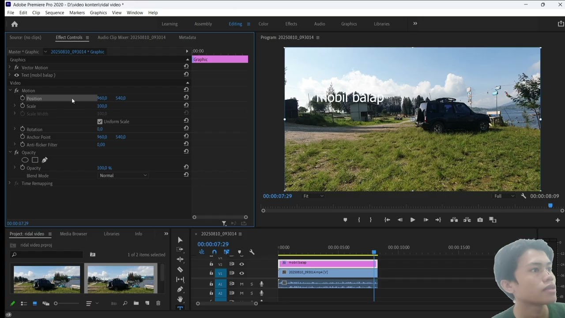Open Audio Clip Mixer tab
This screenshot has height=318, width=565.
coord(132,38)
